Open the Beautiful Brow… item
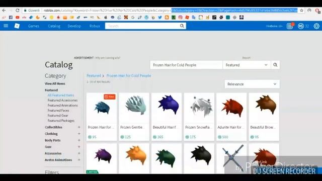 point(264,117)
